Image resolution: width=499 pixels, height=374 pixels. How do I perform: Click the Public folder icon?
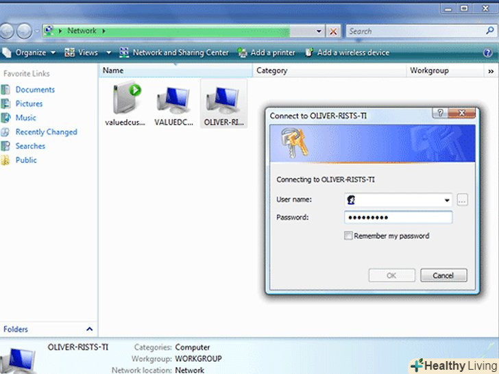[x=5, y=160]
